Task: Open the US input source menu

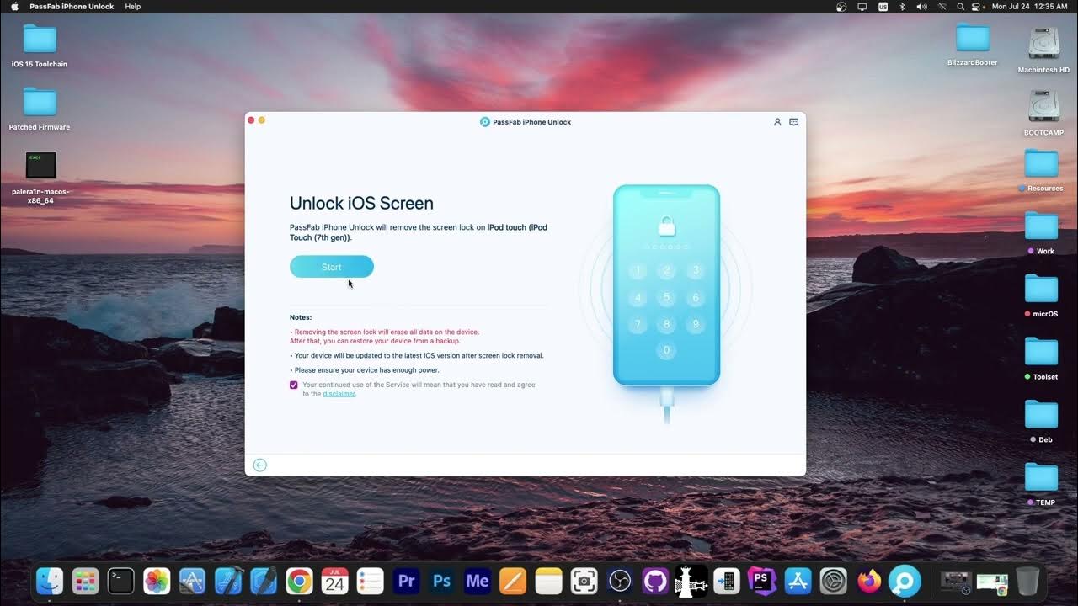Action: (883, 6)
